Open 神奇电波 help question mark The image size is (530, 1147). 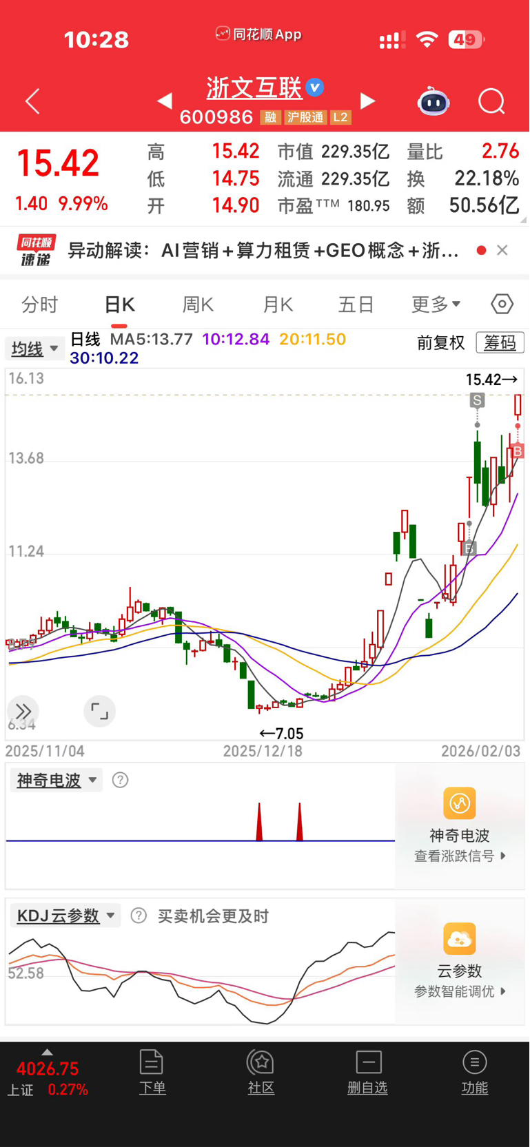(x=120, y=780)
